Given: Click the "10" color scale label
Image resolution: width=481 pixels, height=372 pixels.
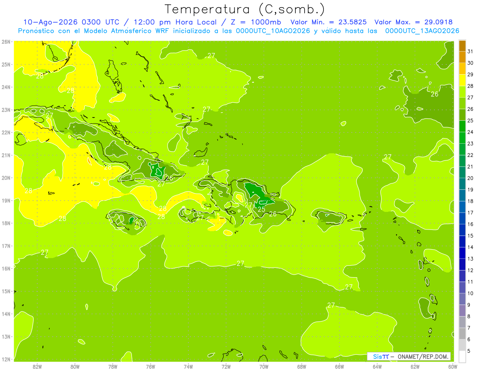Looking at the screenshot, I should click(470, 293).
